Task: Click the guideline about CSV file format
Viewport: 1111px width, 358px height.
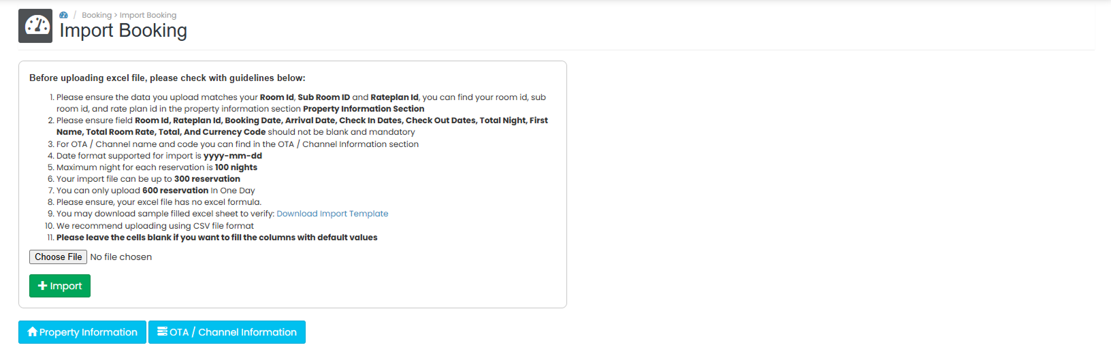Action: (x=155, y=226)
